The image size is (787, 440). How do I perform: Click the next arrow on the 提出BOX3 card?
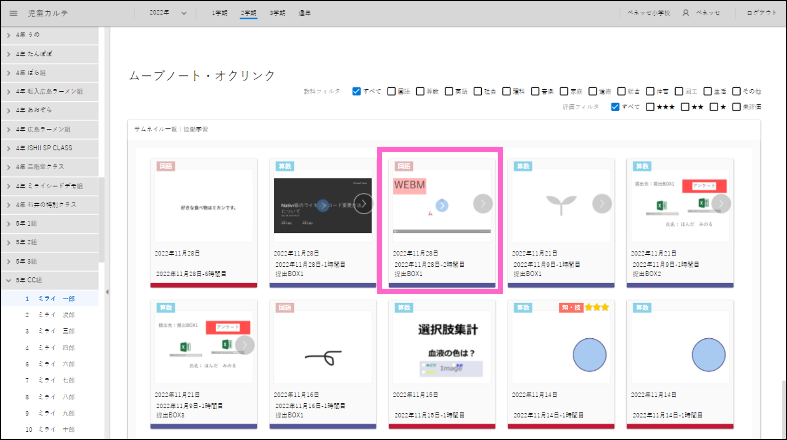[x=245, y=345]
